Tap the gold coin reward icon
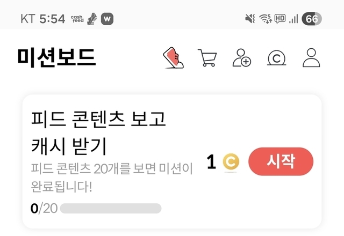 [231, 161]
